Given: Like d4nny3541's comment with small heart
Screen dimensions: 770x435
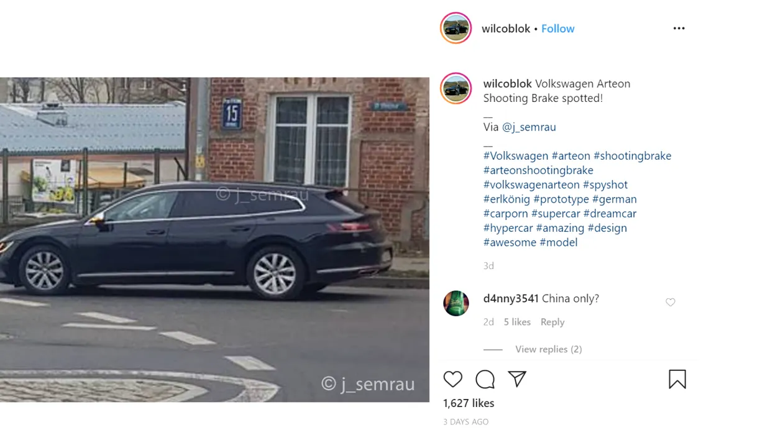Looking at the screenshot, I should coord(671,302).
